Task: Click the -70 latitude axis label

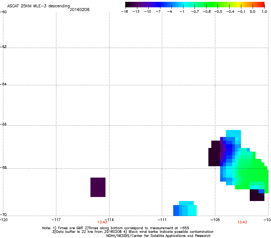Action: (3, 215)
